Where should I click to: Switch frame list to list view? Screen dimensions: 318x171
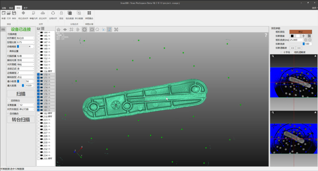pyautogui.click(x=43, y=28)
